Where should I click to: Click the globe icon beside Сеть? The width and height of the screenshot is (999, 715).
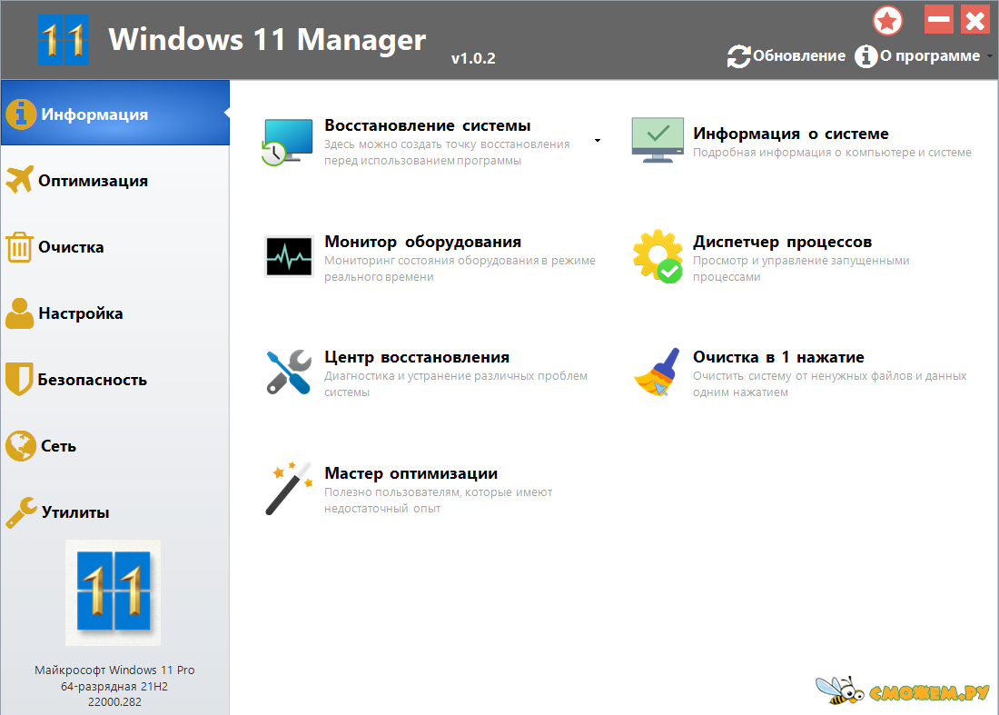click(21, 445)
